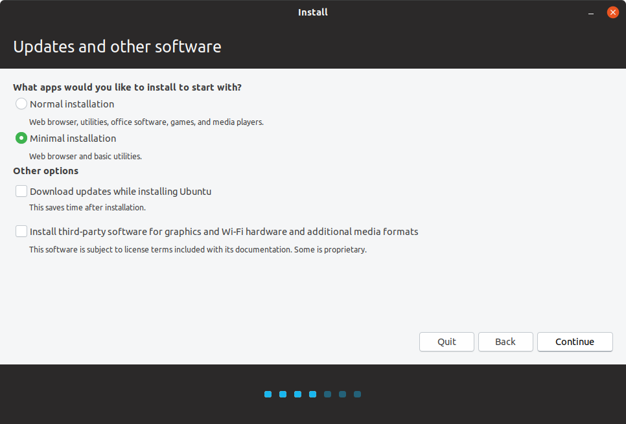Screen dimensions: 626x424
Task: Minimize the Install window
Action: click(591, 12)
